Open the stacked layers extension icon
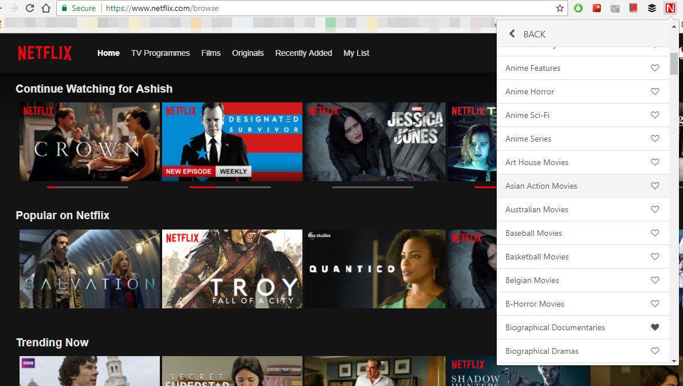This screenshot has width=683, height=386. point(651,8)
